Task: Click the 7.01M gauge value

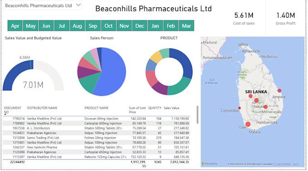Action: click(33, 85)
